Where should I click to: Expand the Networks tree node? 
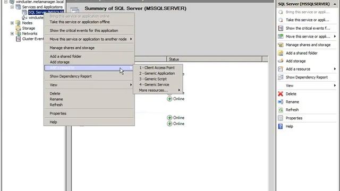(x=12, y=33)
